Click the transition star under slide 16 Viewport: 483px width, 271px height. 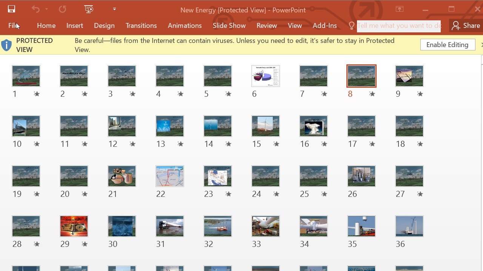point(324,144)
